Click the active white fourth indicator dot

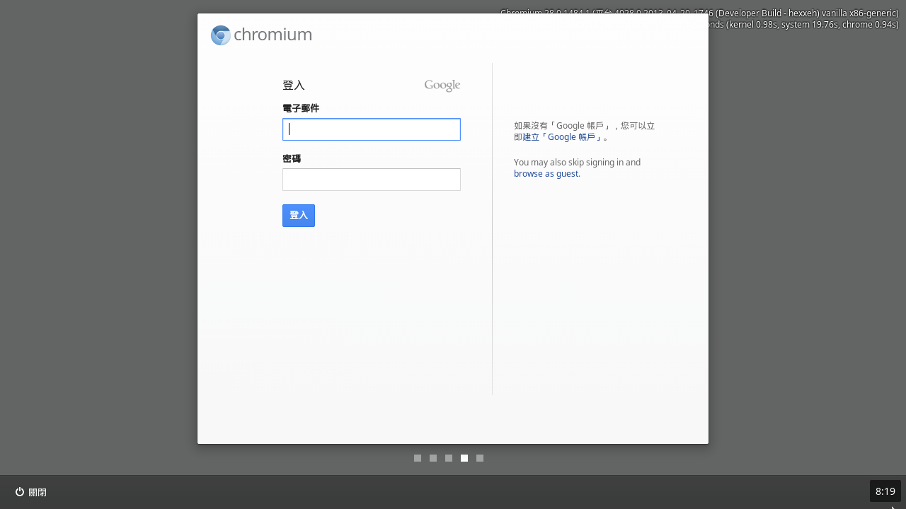pyautogui.click(x=464, y=458)
